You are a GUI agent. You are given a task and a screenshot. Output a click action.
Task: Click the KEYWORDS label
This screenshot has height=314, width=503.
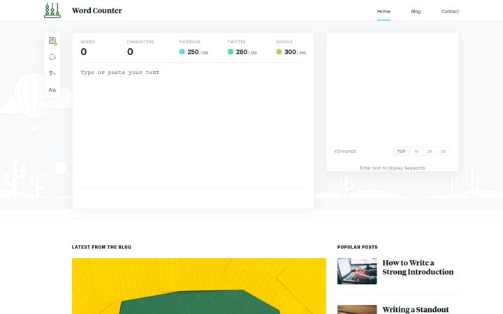(345, 151)
